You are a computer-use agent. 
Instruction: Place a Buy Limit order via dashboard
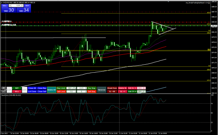(61, 88)
